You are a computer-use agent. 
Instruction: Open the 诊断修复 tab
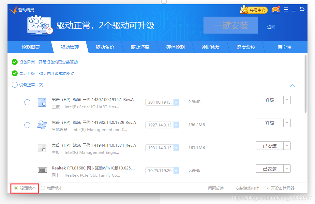coord(211,47)
